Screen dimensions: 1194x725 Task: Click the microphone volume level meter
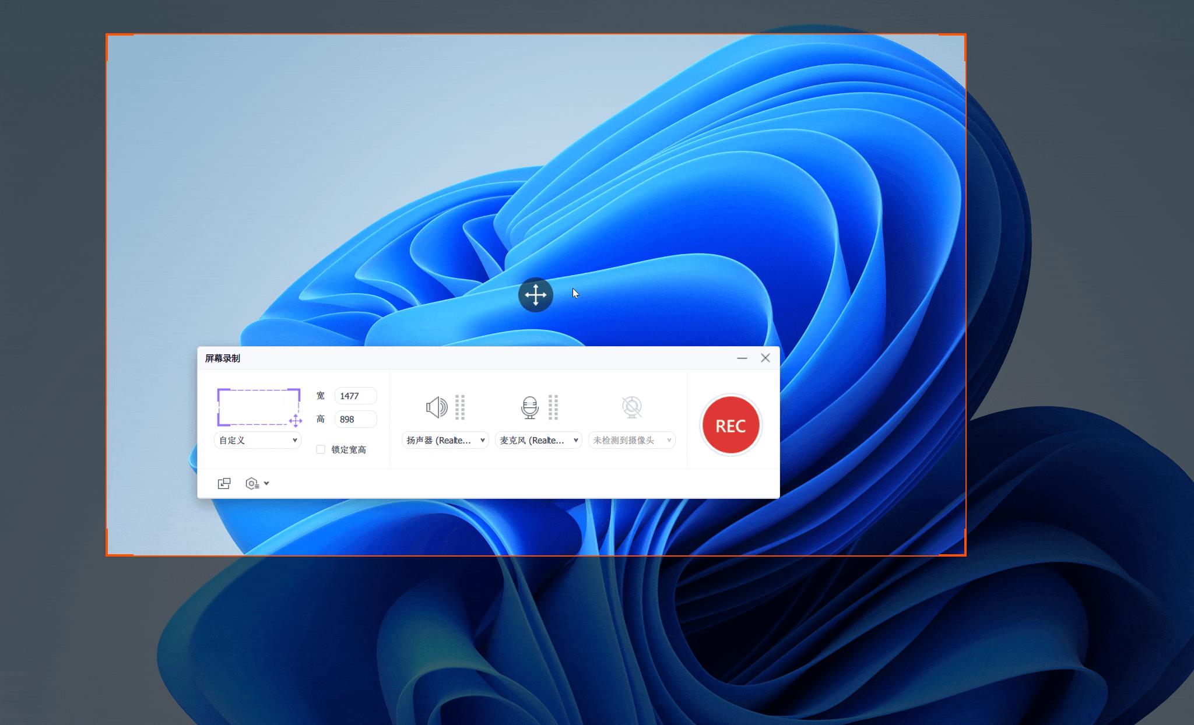[553, 407]
